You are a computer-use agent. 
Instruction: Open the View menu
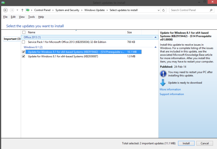point(22,17)
